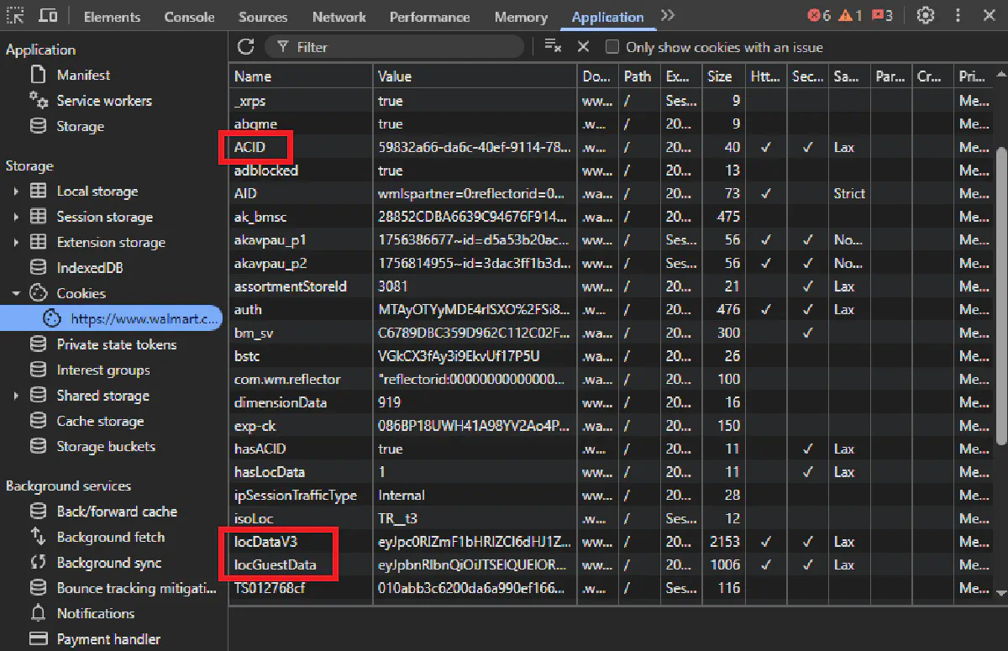Delete selected cookie with X icon
1008x651 pixels.
[x=583, y=47]
